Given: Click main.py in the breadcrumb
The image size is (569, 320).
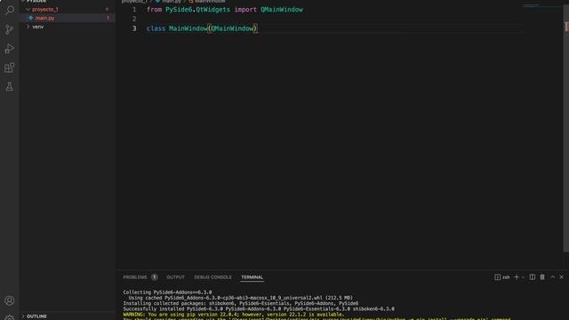Looking at the screenshot, I should click(x=172, y=2).
